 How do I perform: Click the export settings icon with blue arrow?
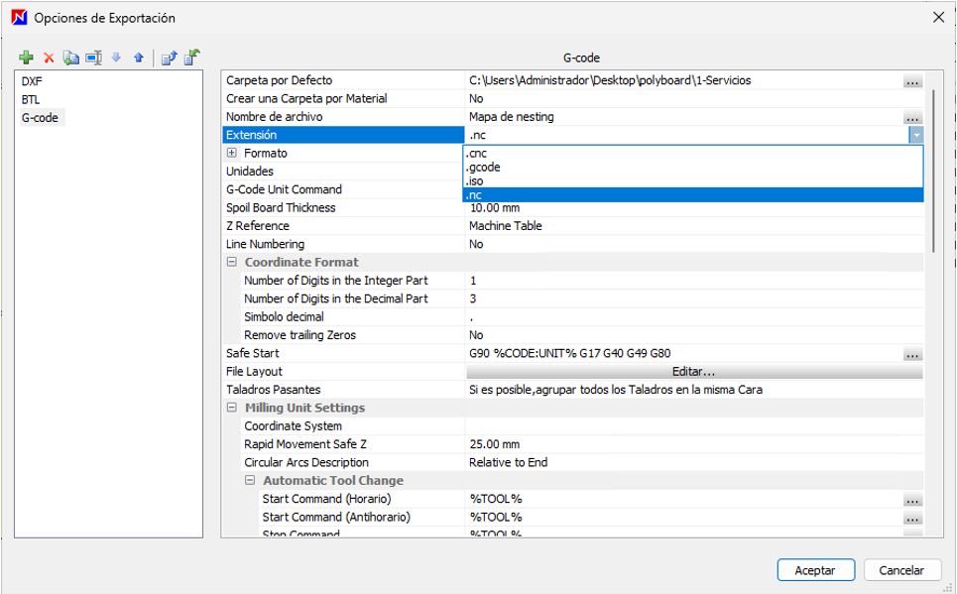pyautogui.click(x=169, y=58)
